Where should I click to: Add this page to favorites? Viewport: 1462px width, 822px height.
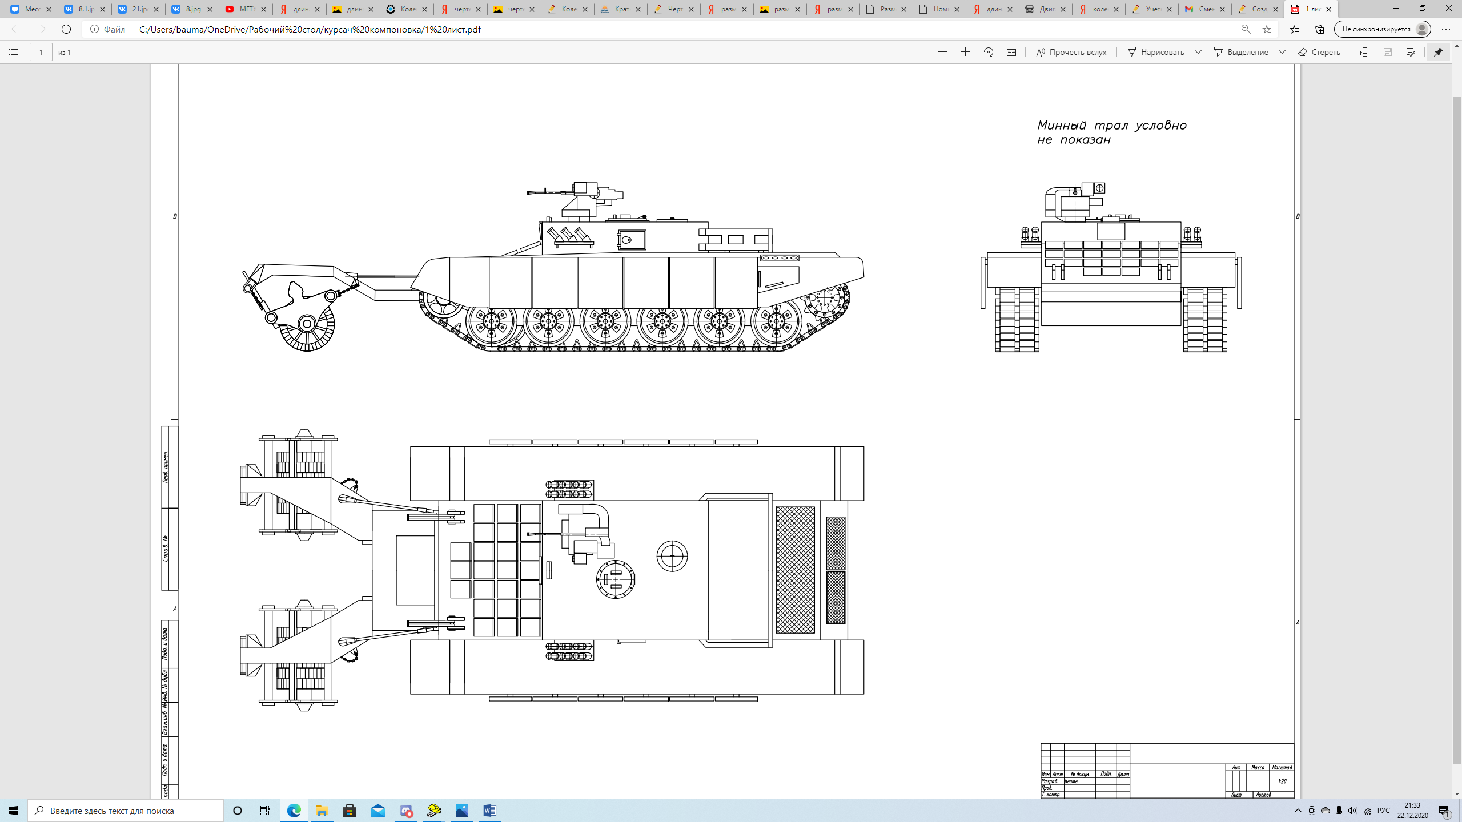(x=1267, y=29)
